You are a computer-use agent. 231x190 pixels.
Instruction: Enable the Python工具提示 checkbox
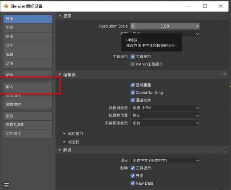click(133, 64)
